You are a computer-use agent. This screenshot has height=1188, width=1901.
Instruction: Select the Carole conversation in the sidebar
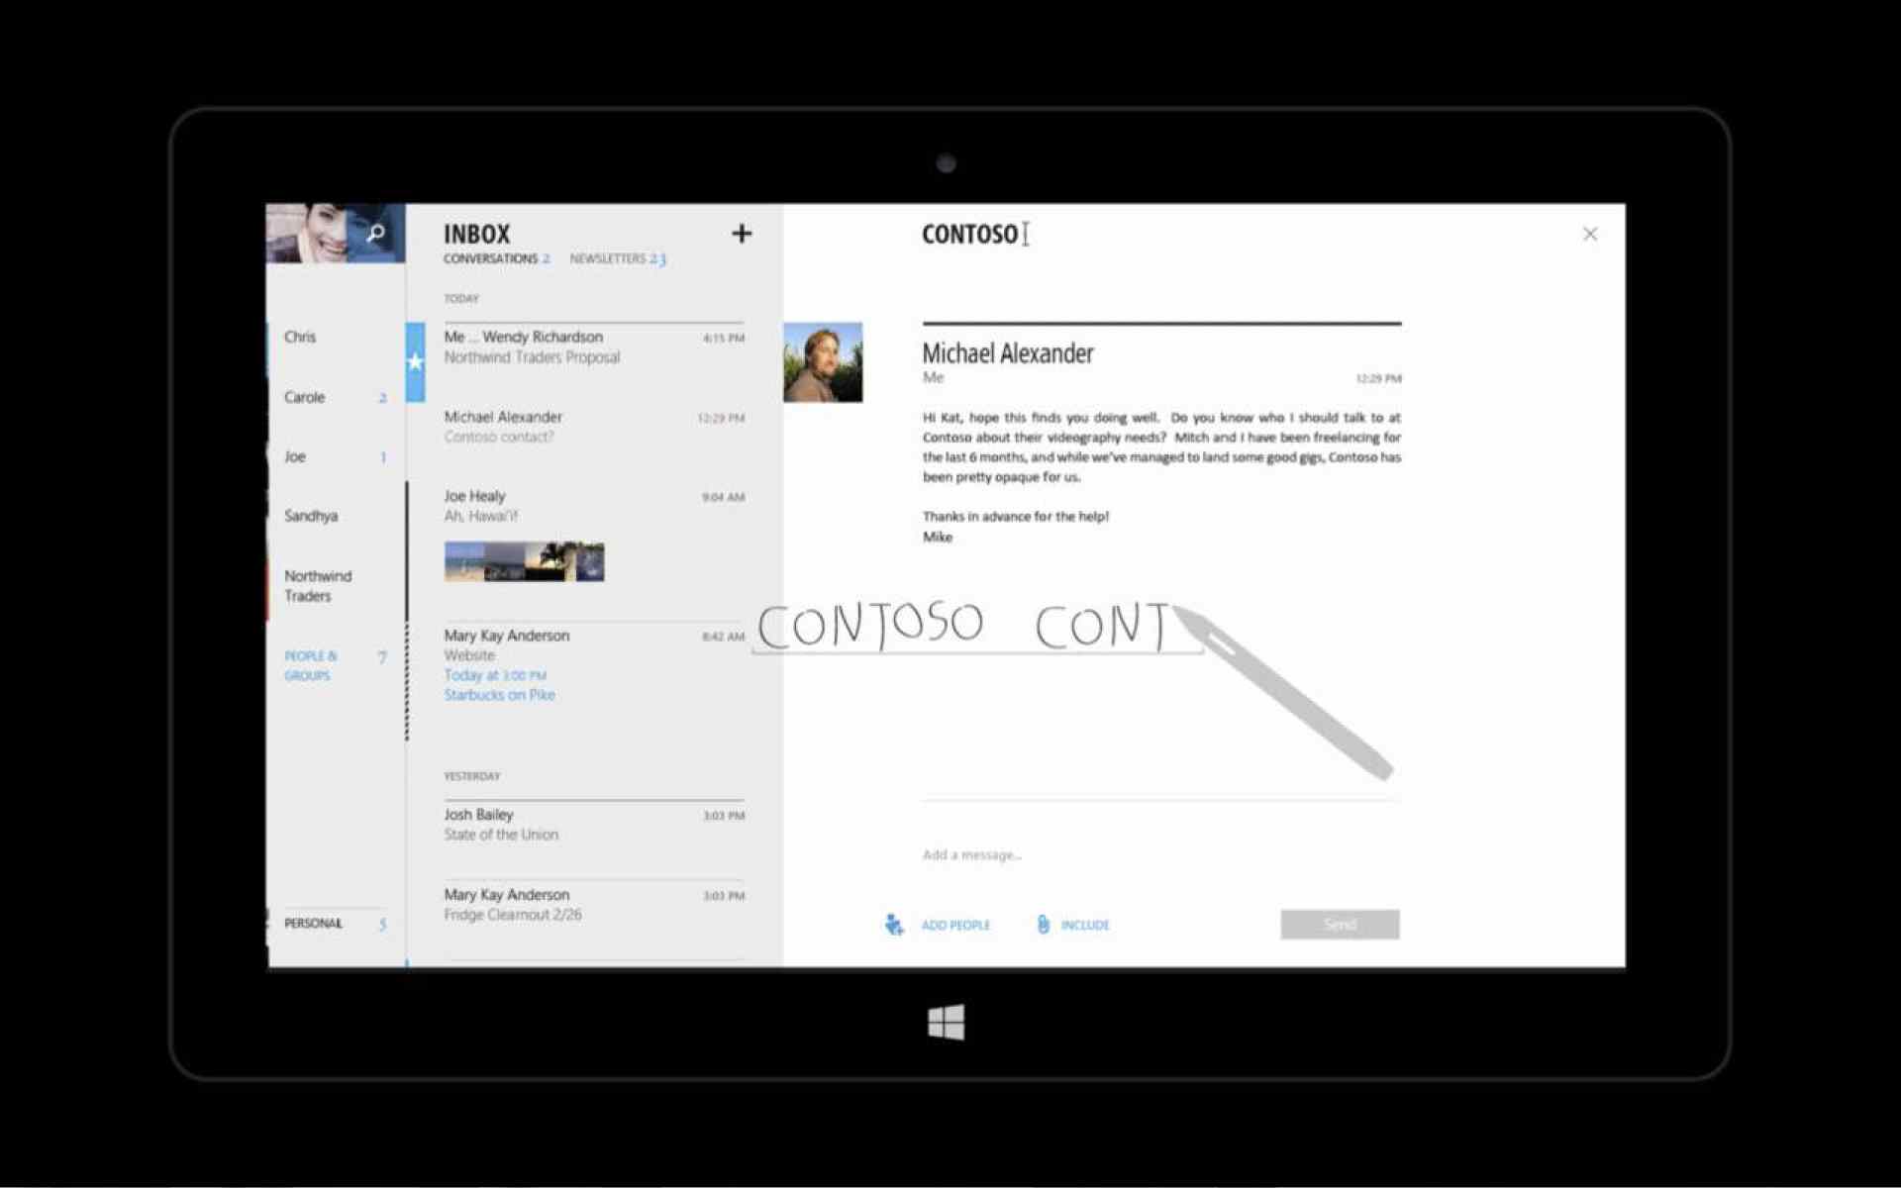pyautogui.click(x=304, y=397)
